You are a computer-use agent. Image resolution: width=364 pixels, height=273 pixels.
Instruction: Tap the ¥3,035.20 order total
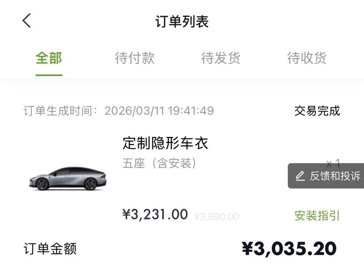tap(289, 248)
